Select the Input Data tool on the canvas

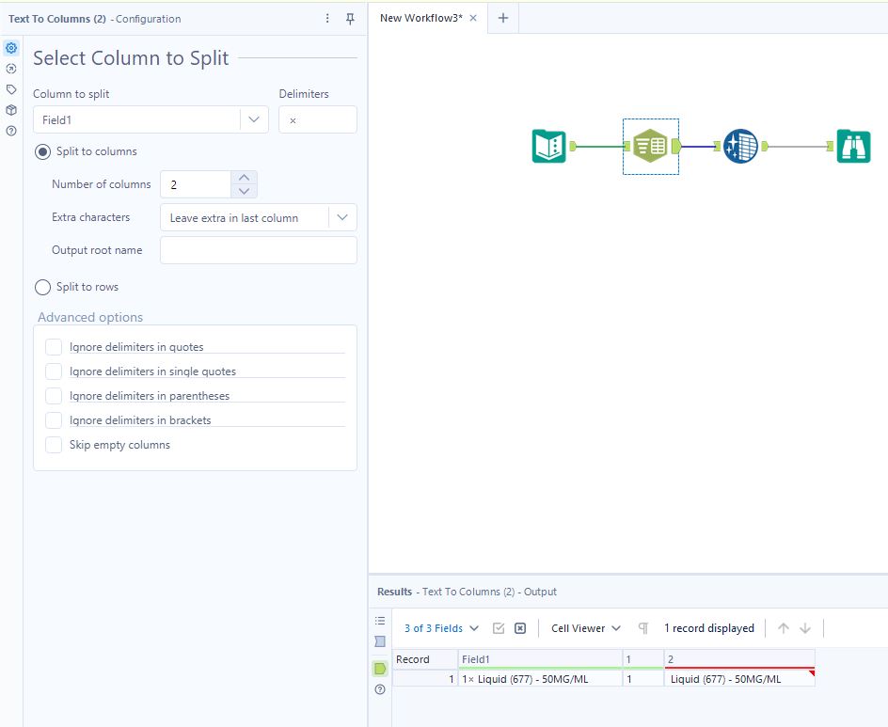(x=549, y=147)
